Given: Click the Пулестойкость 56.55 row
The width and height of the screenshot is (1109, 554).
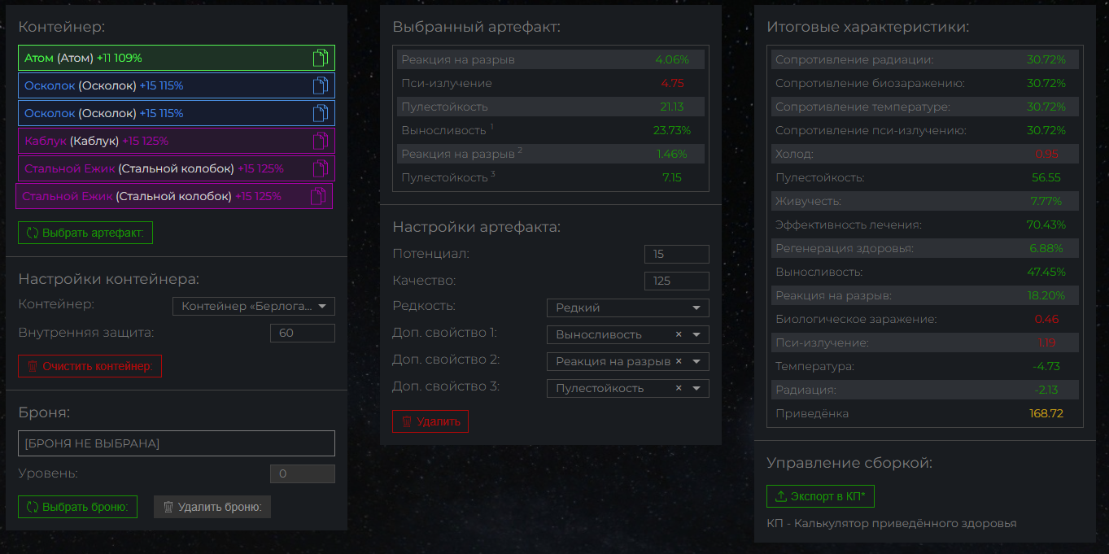Looking at the screenshot, I should click(925, 177).
